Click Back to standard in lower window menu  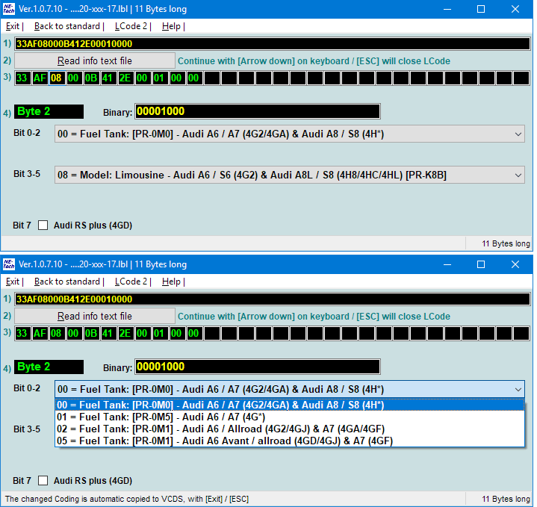coord(67,282)
